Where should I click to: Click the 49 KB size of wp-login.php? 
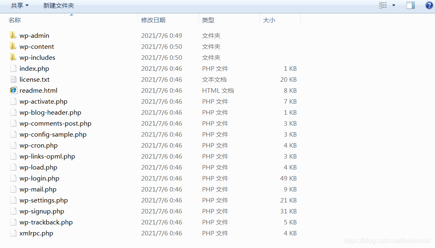coord(288,178)
